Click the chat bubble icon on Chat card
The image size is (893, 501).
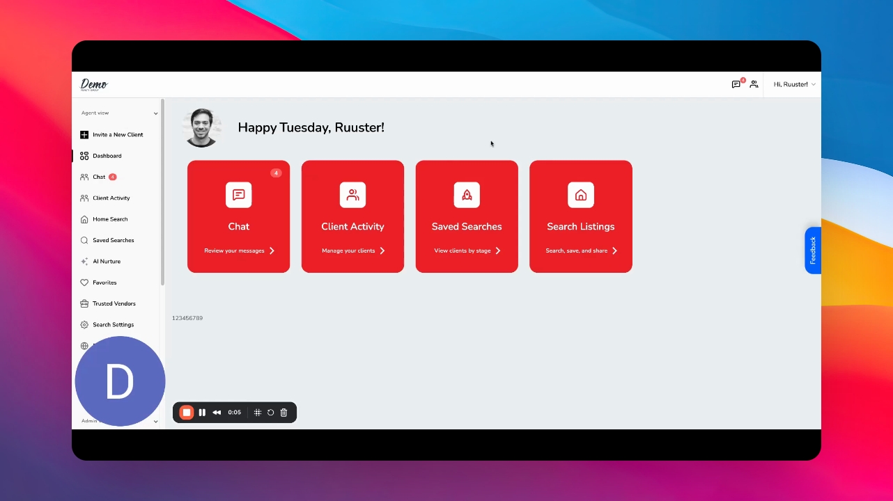pos(239,195)
